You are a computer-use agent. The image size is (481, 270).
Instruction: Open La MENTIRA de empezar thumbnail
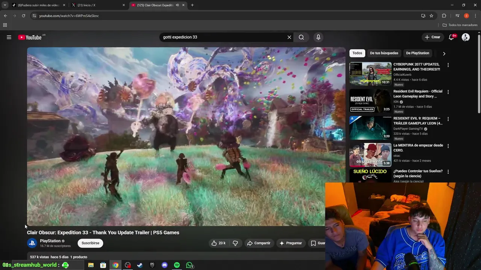point(371,154)
